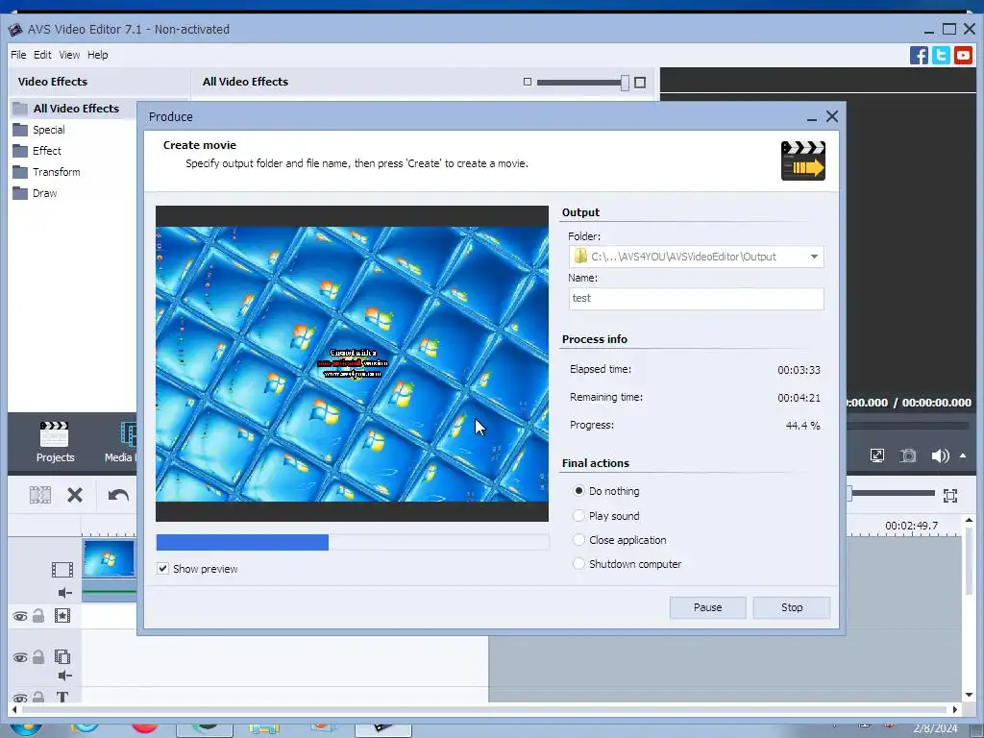
Task: Toggle video effects track visibility eye
Action: (20, 616)
